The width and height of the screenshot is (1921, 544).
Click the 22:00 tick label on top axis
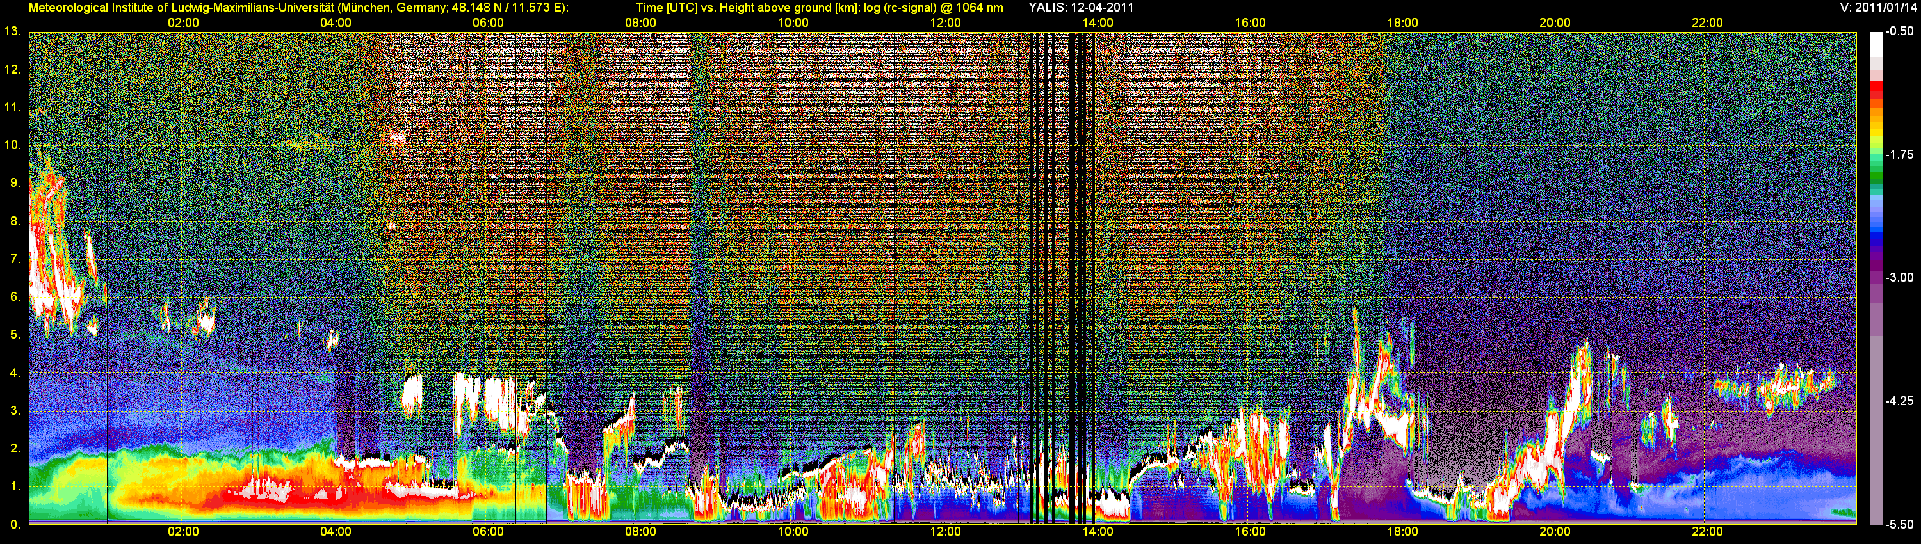[x=1707, y=23]
